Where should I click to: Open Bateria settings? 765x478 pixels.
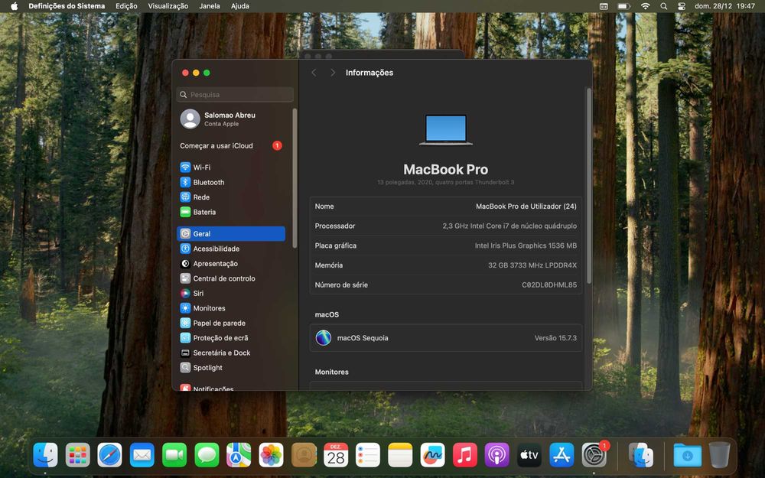coord(231,212)
